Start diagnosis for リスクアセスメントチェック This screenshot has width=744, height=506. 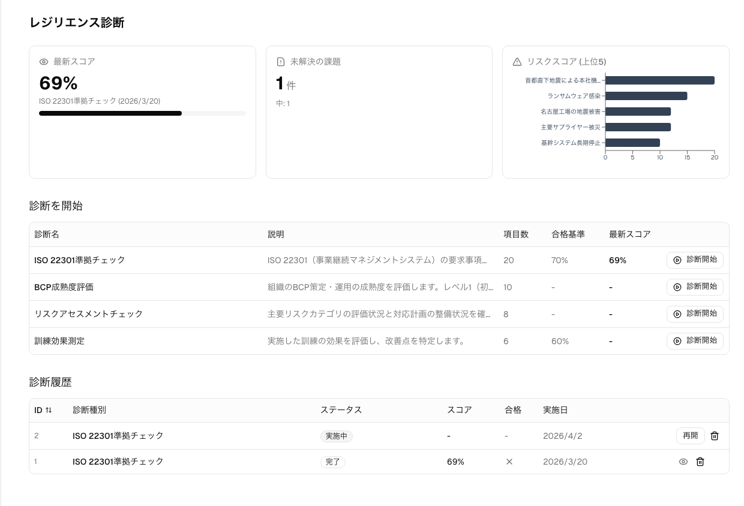(x=695, y=314)
